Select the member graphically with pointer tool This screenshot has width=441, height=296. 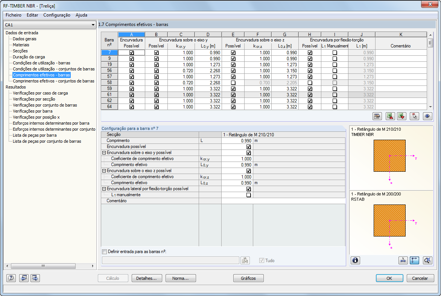pos(414,116)
